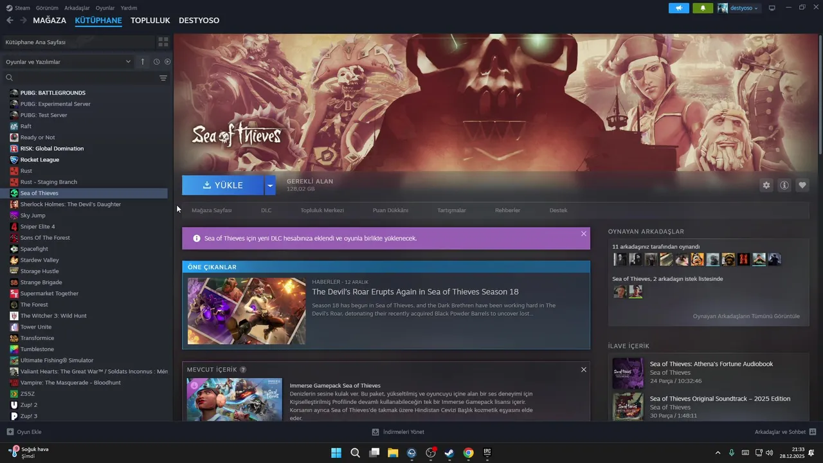This screenshot has height=463, width=823.
Task: Go to the TOPLULUK section
Action: point(150,21)
